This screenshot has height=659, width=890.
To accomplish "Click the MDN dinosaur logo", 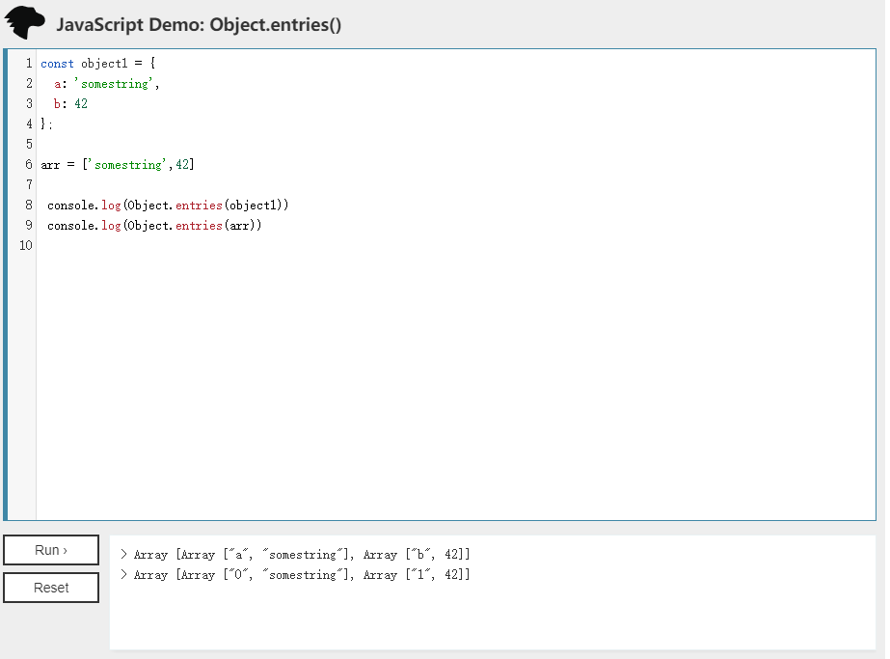I will pos(25,21).
